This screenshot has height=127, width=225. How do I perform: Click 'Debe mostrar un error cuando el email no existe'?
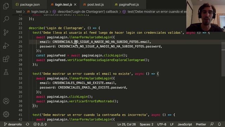point(86,74)
